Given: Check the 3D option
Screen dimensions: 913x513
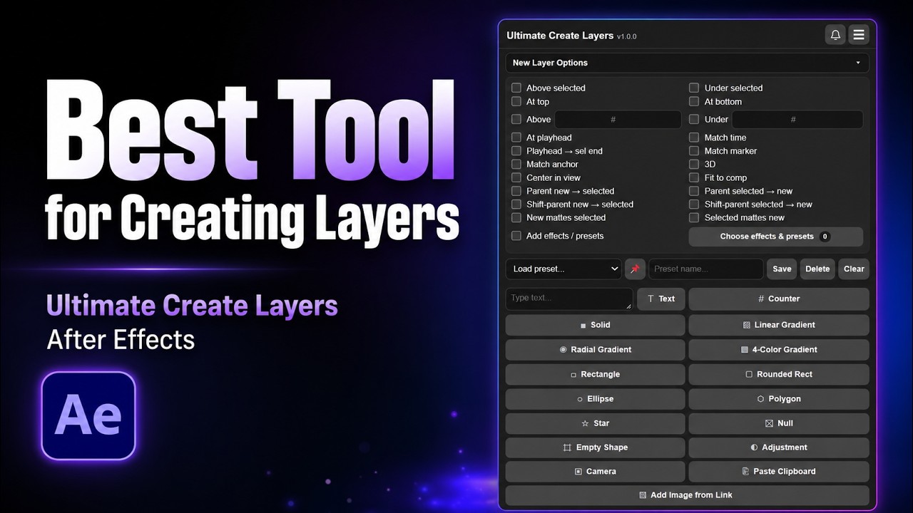Looking at the screenshot, I should click(x=694, y=164).
